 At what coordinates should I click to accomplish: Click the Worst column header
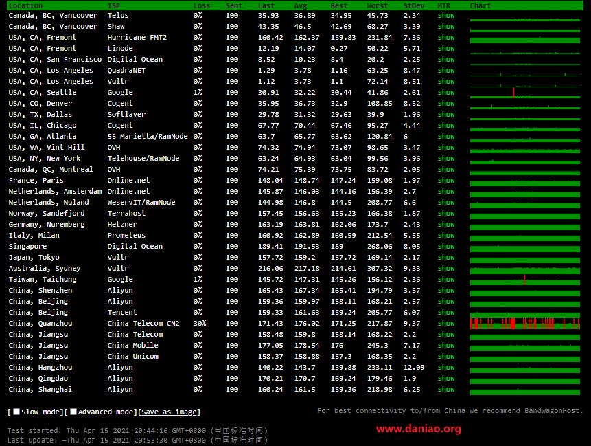click(x=378, y=5)
